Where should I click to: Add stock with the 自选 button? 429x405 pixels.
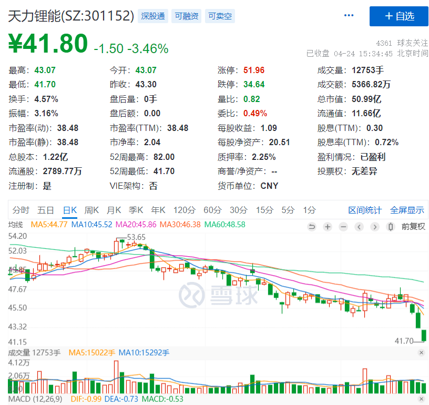click(x=399, y=16)
